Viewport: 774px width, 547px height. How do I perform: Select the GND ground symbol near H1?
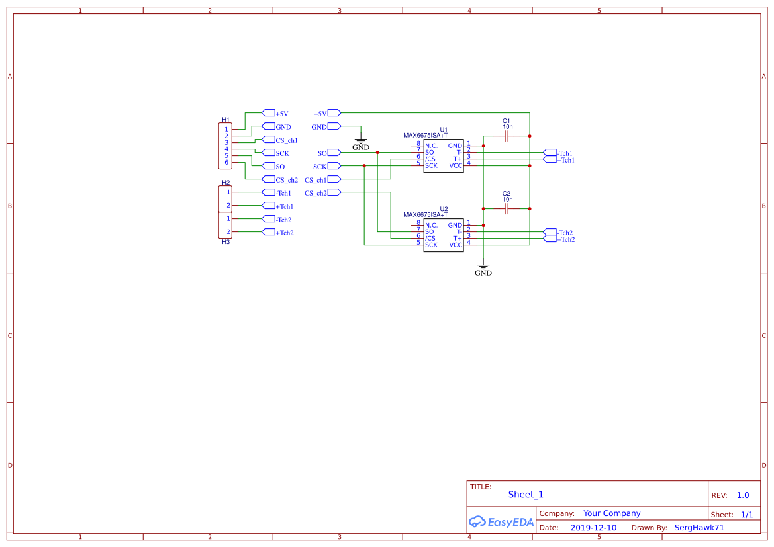point(361,140)
